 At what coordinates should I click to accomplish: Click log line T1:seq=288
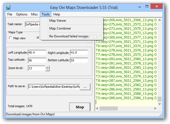tap(126, 68)
